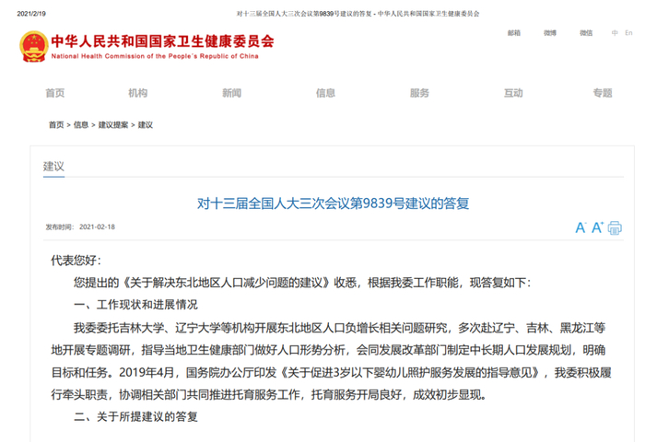
Task: Click 建议提案 in the breadcrumb trail
Action: (x=113, y=125)
